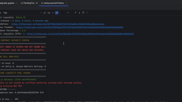Screen dimensions: 182x102
Task: Click the 'Criteria NOT MET' line
Action: [13, 86]
